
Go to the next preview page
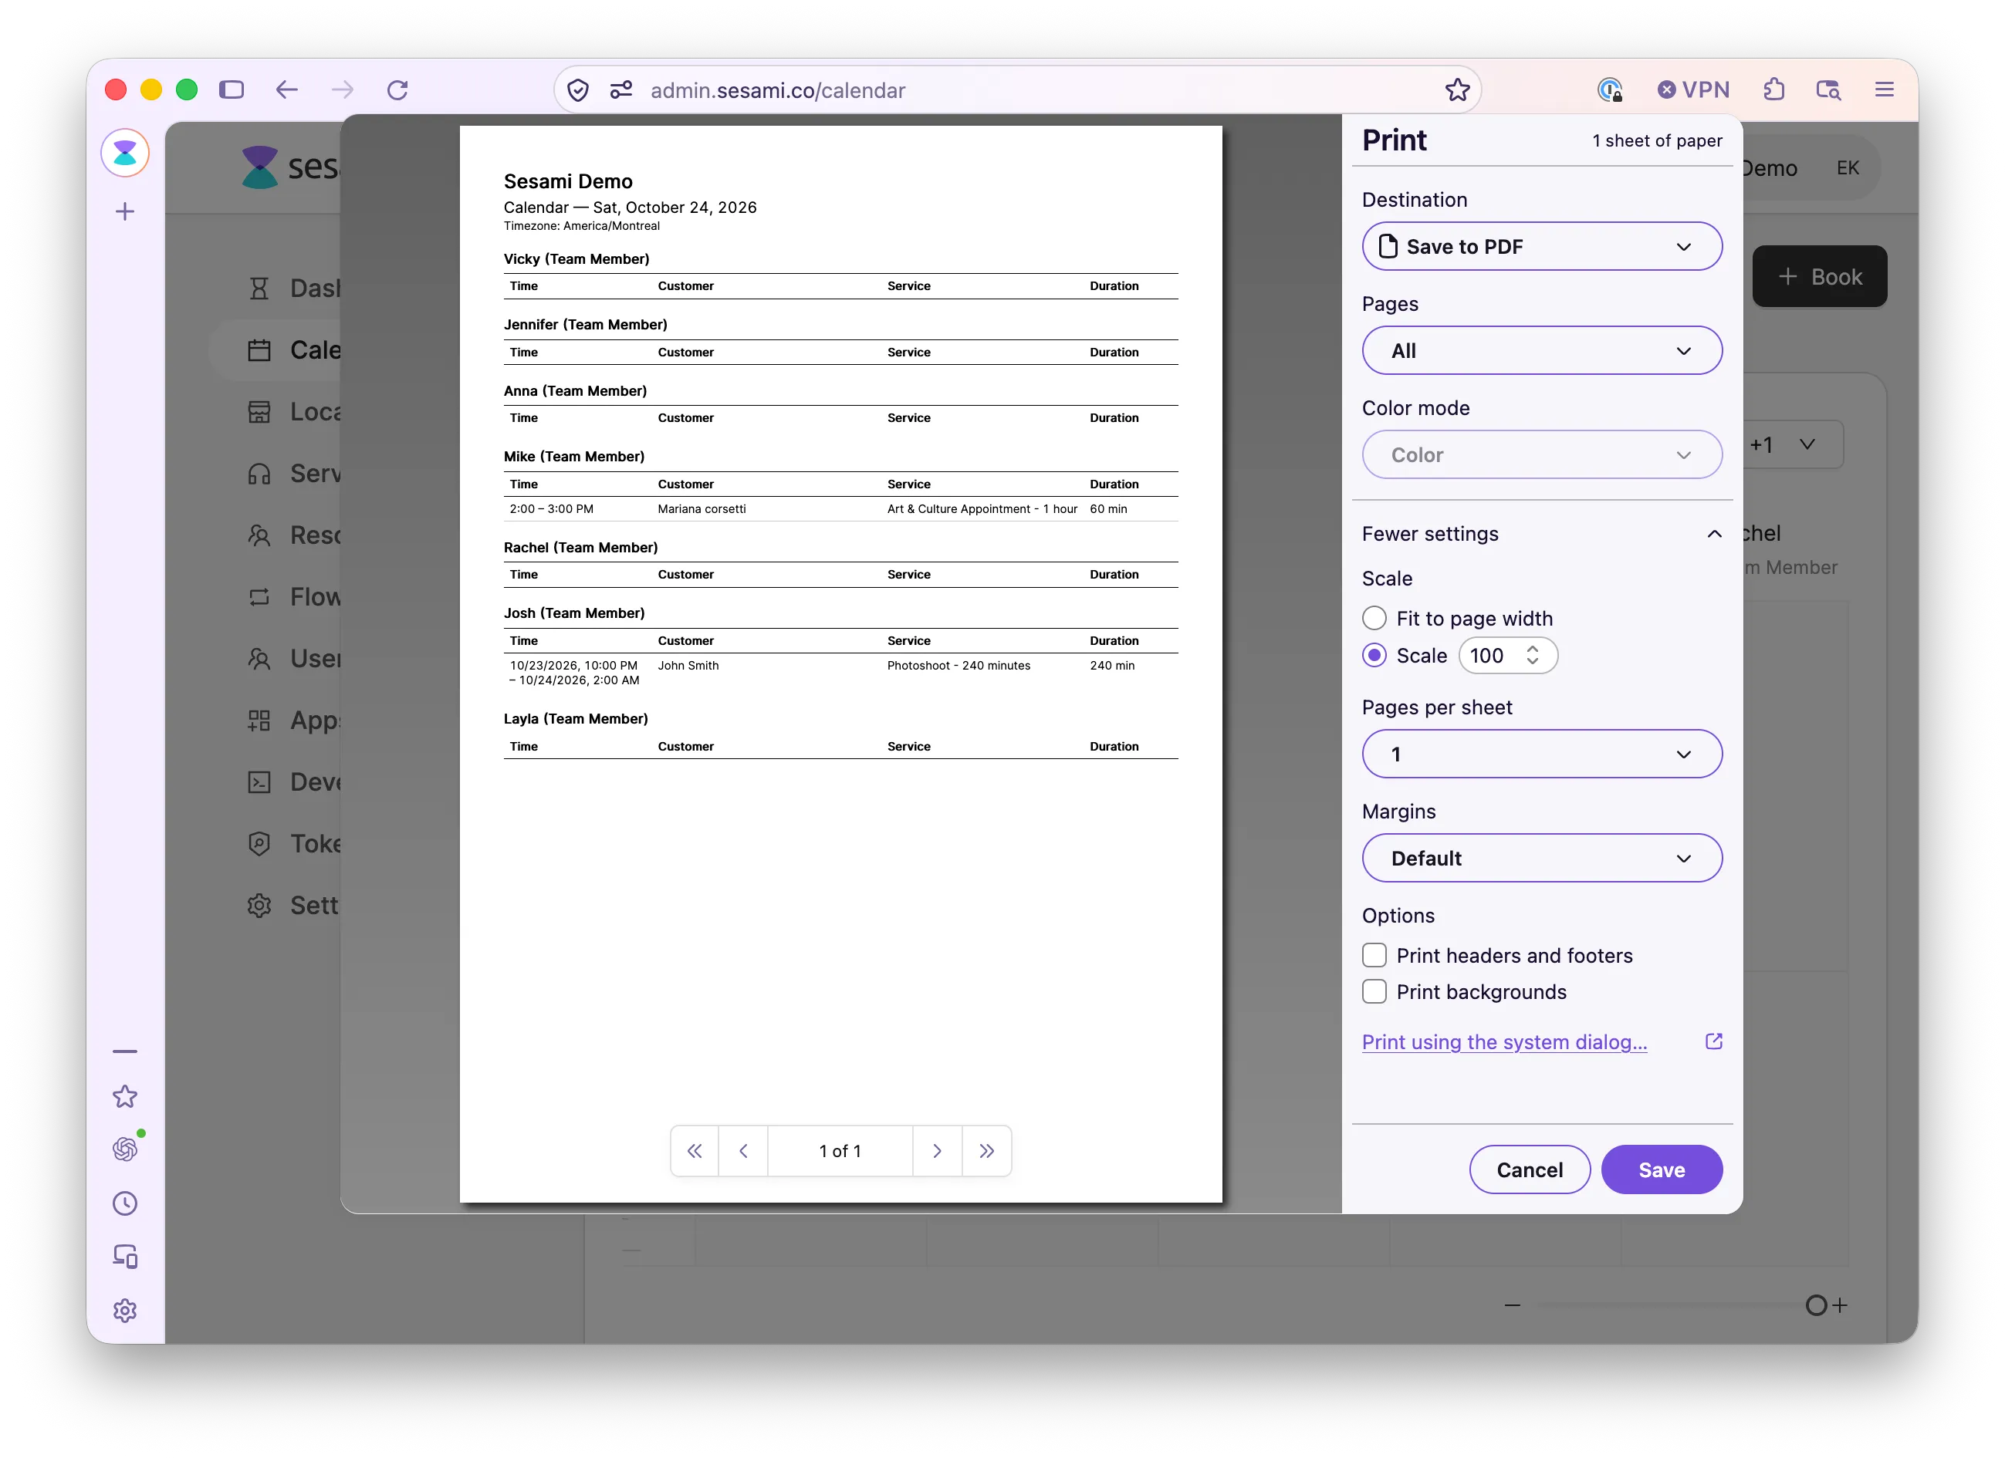pos(937,1150)
